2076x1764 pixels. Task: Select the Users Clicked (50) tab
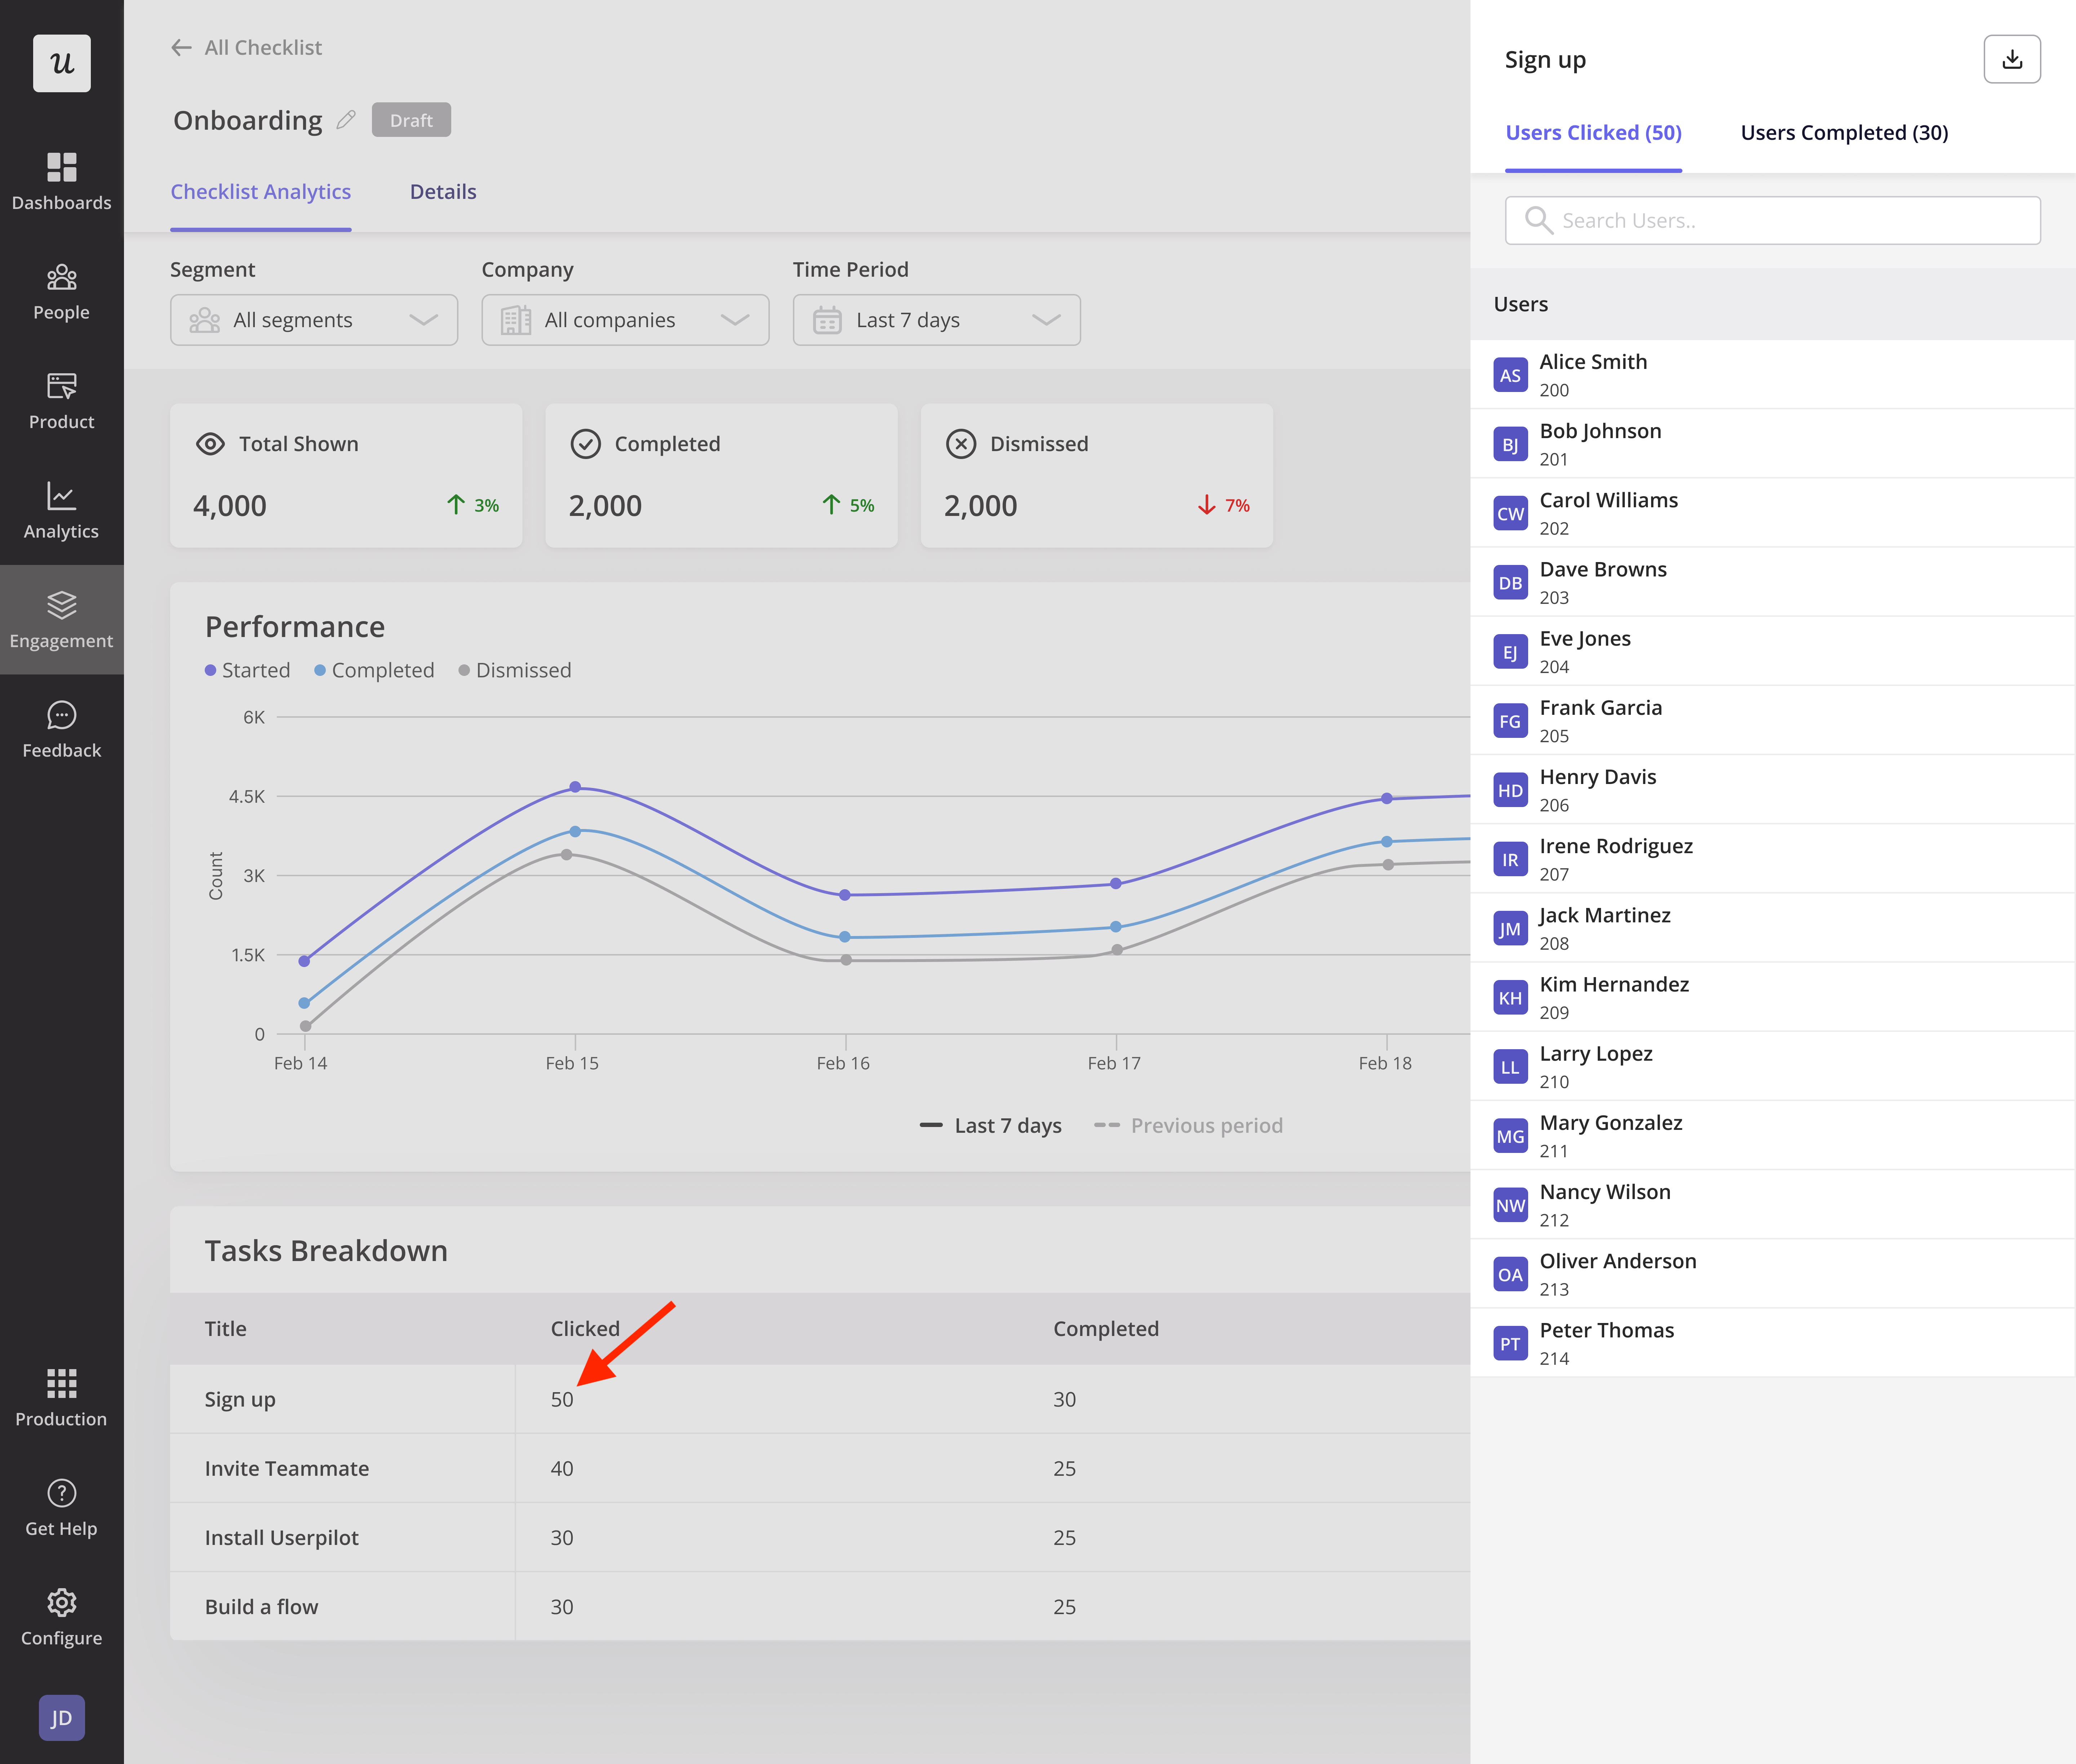1594,133
